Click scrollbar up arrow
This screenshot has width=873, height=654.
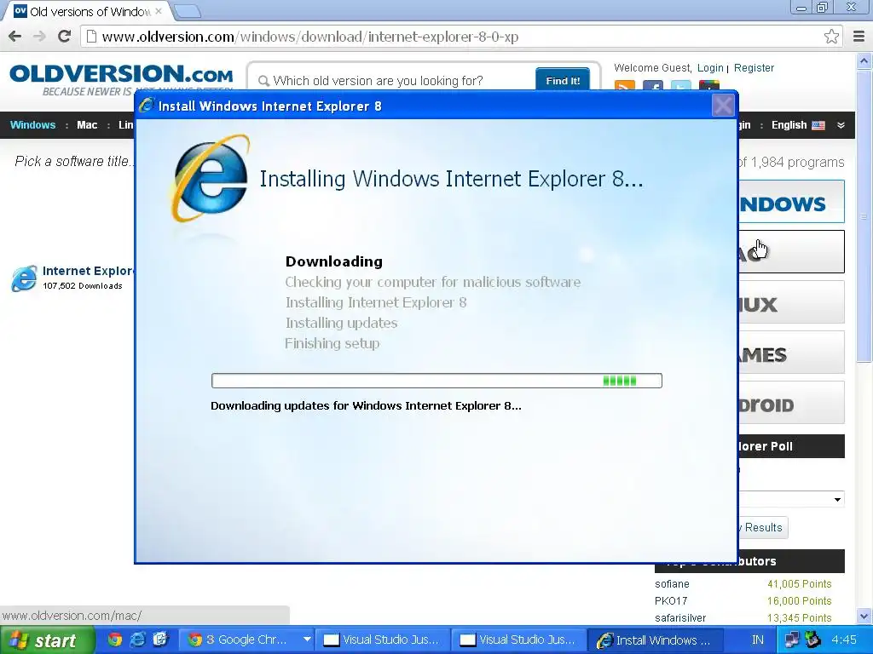(864, 60)
